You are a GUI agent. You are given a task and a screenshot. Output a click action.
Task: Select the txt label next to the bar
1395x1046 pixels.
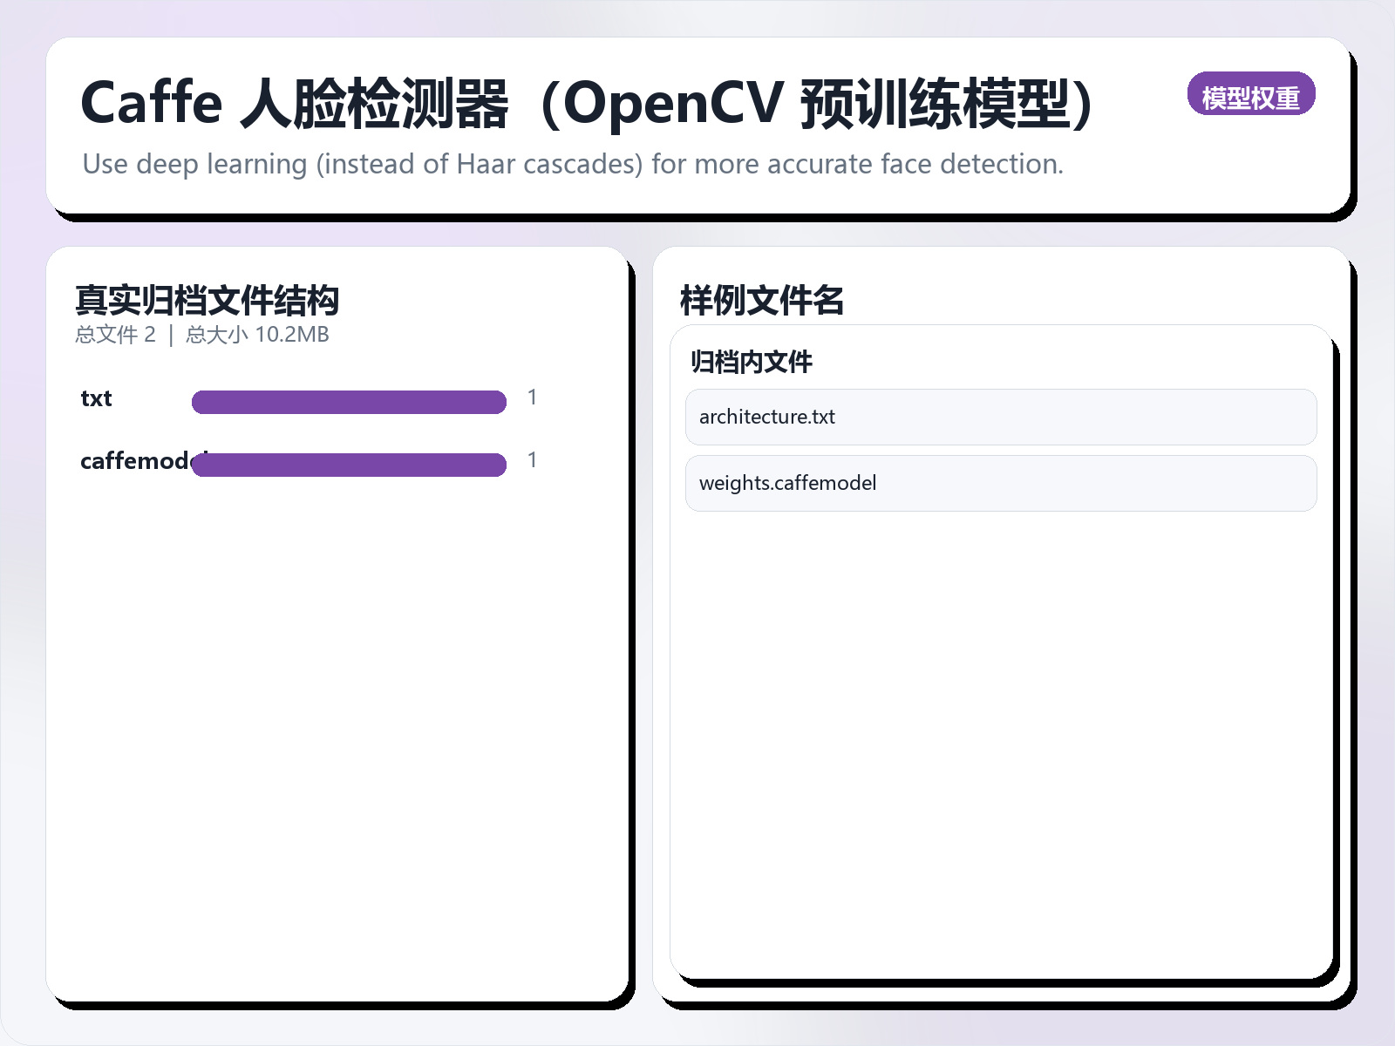(x=95, y=398)
